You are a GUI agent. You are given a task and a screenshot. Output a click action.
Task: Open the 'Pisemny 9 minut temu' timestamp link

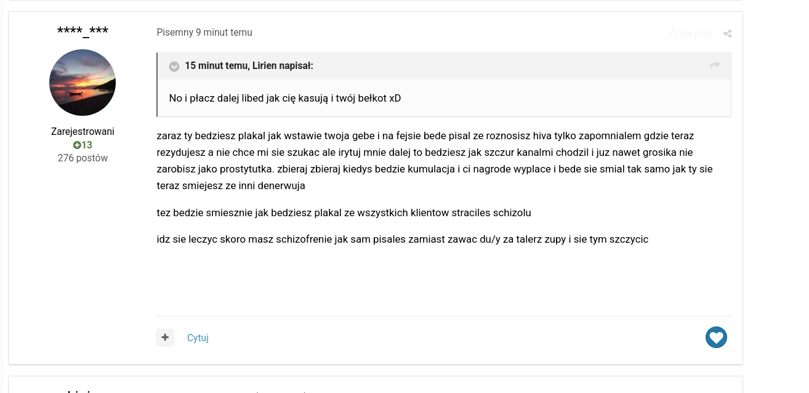click(204, 33)
